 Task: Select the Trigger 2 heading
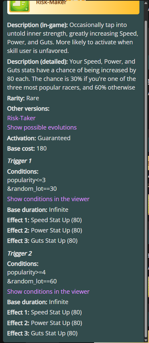click(x=20, y=253)
